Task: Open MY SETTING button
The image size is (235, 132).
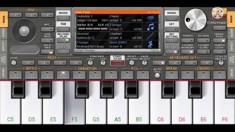Action: [171, 40]
